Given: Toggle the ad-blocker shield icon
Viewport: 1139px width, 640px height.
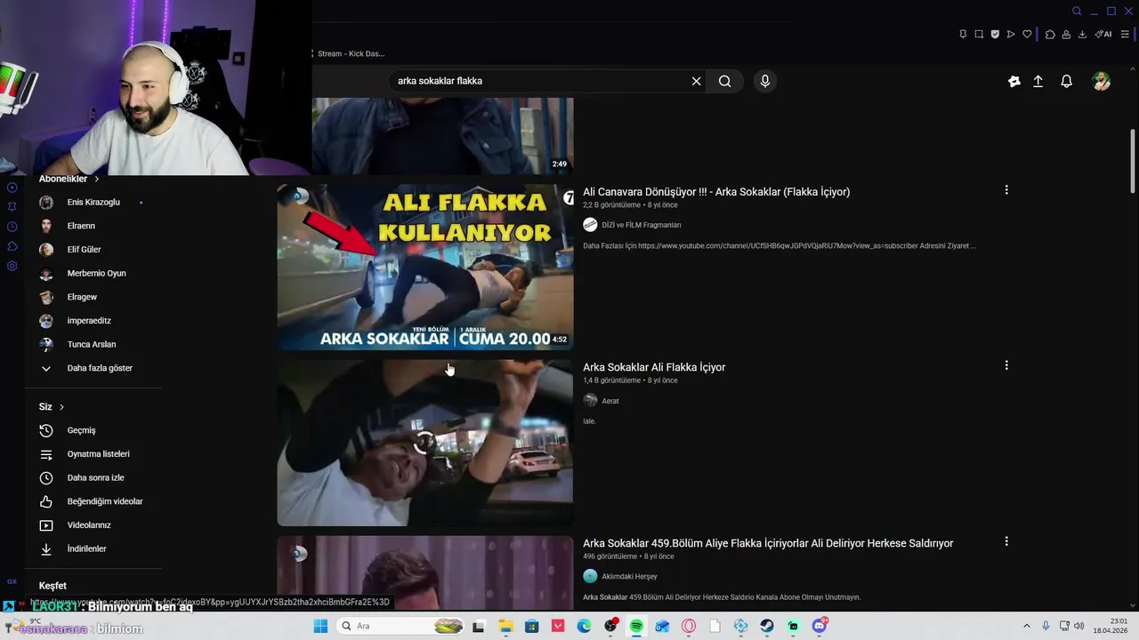Looking at the screenshot, I should pyautogui.click(x=995, y=34).
